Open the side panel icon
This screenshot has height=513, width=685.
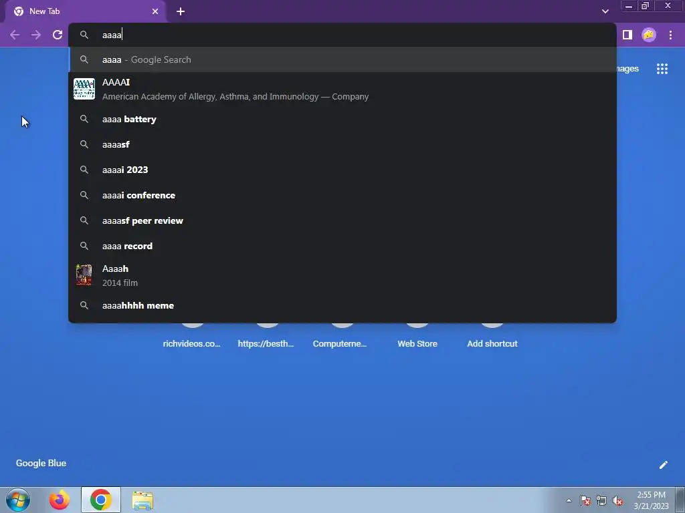pos(627,35)
